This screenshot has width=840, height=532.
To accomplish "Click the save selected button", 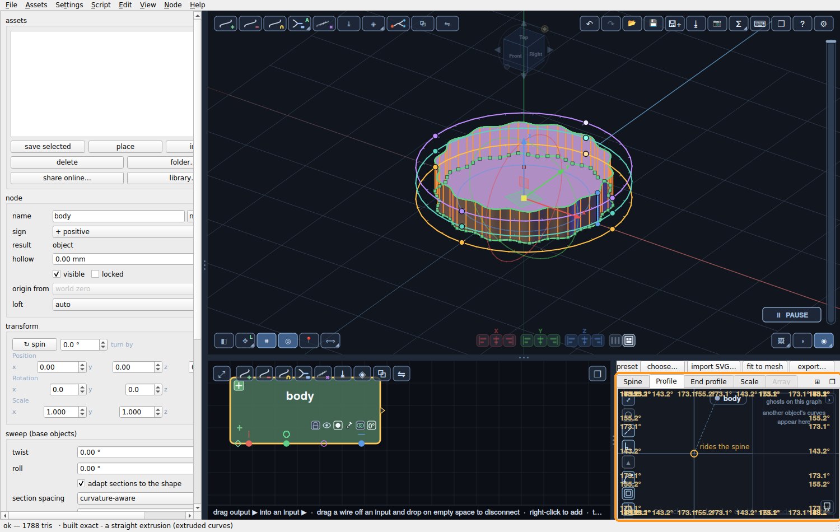I will point(48,146).
